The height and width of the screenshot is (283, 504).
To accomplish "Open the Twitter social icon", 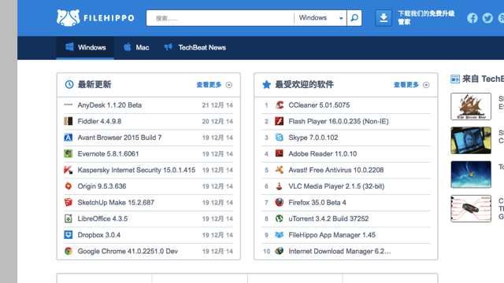I will click(x=487, y=18).
